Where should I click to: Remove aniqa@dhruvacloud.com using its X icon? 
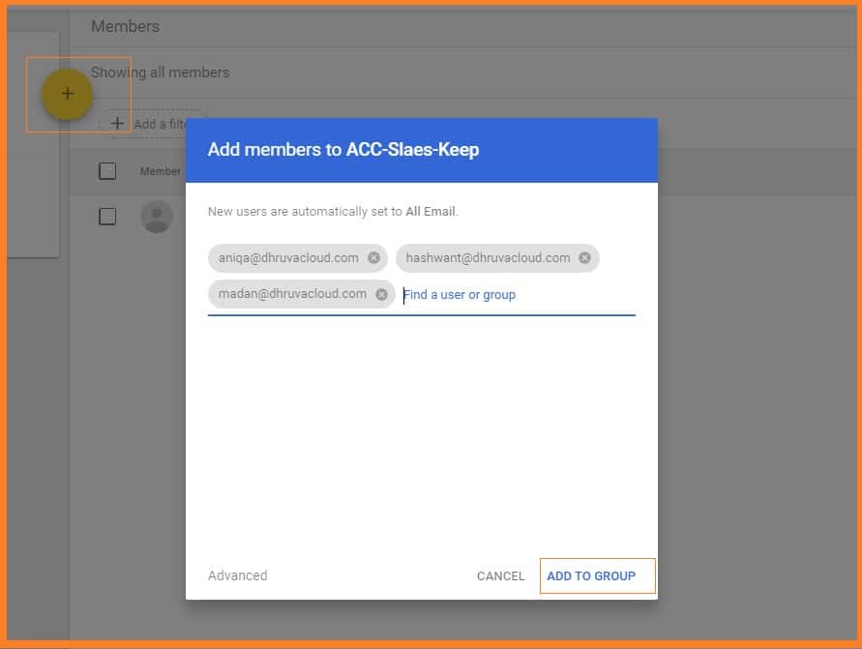click(373, 258)
